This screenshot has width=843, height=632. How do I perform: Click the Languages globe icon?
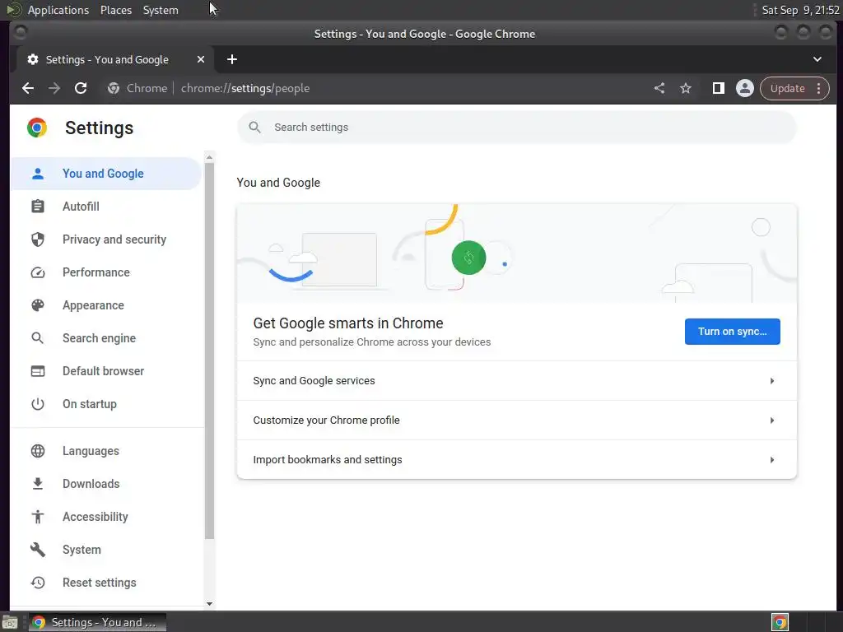click(x=38, y=451)
